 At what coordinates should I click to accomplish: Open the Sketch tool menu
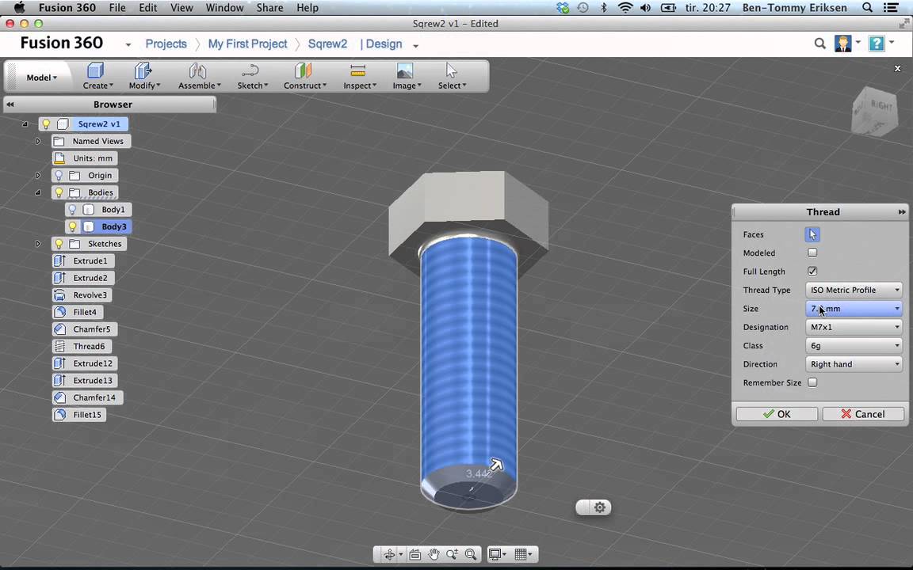click(252, 76)
